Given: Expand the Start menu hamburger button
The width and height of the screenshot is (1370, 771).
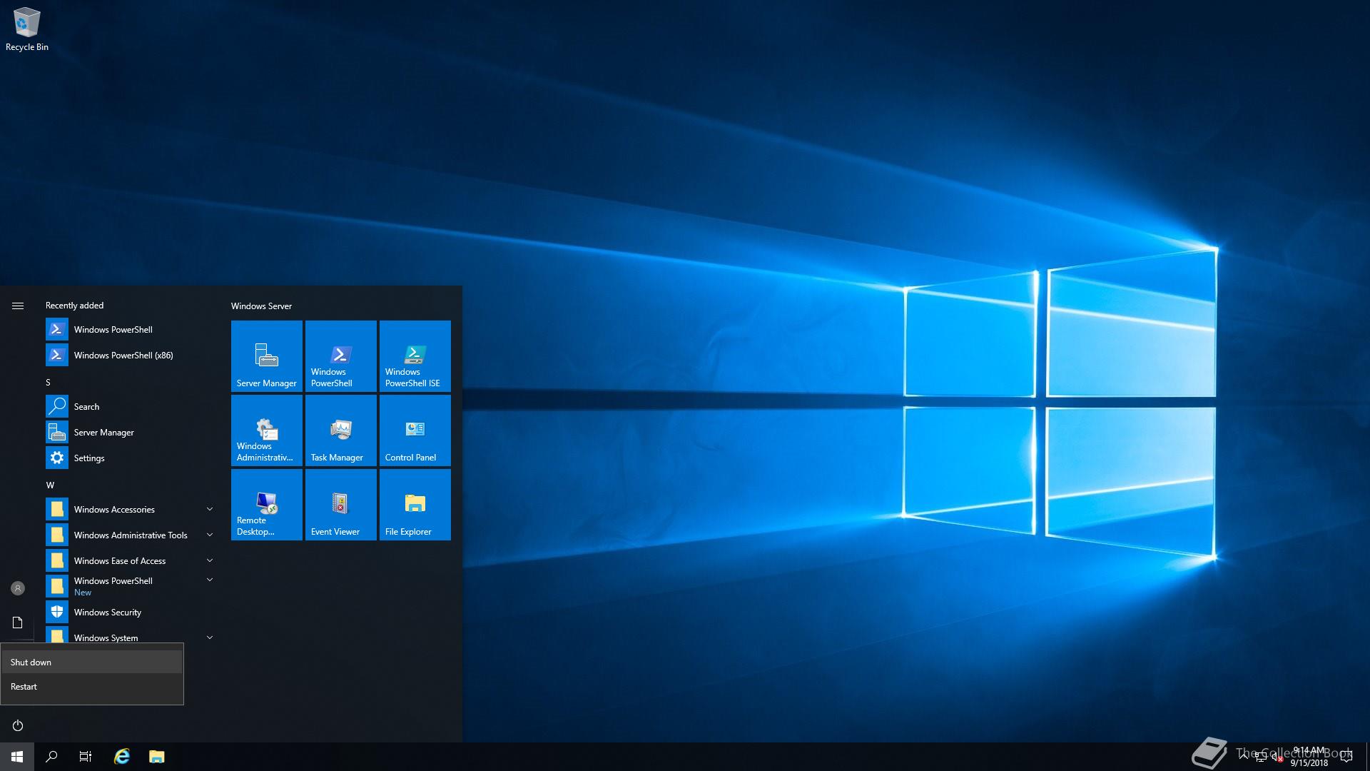Looking at the screenshot, I should point(18,306).
